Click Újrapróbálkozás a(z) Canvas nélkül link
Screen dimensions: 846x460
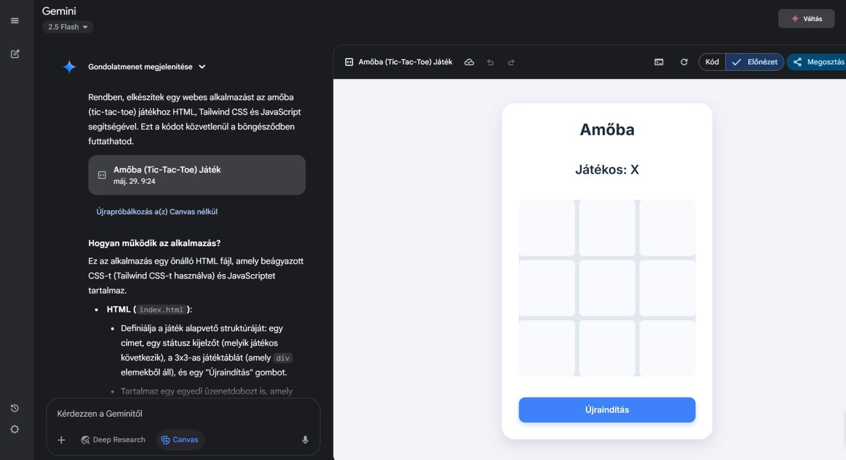click(157, 212)
